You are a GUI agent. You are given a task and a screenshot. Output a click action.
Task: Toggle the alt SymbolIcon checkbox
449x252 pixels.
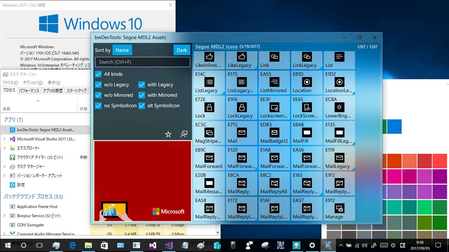[x=142, y=106]
